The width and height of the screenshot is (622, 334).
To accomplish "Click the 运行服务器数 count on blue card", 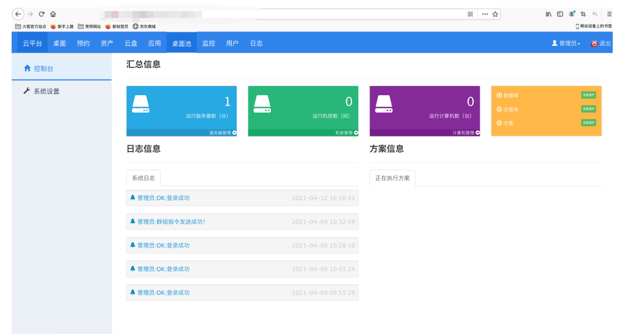I will [227, 102].
